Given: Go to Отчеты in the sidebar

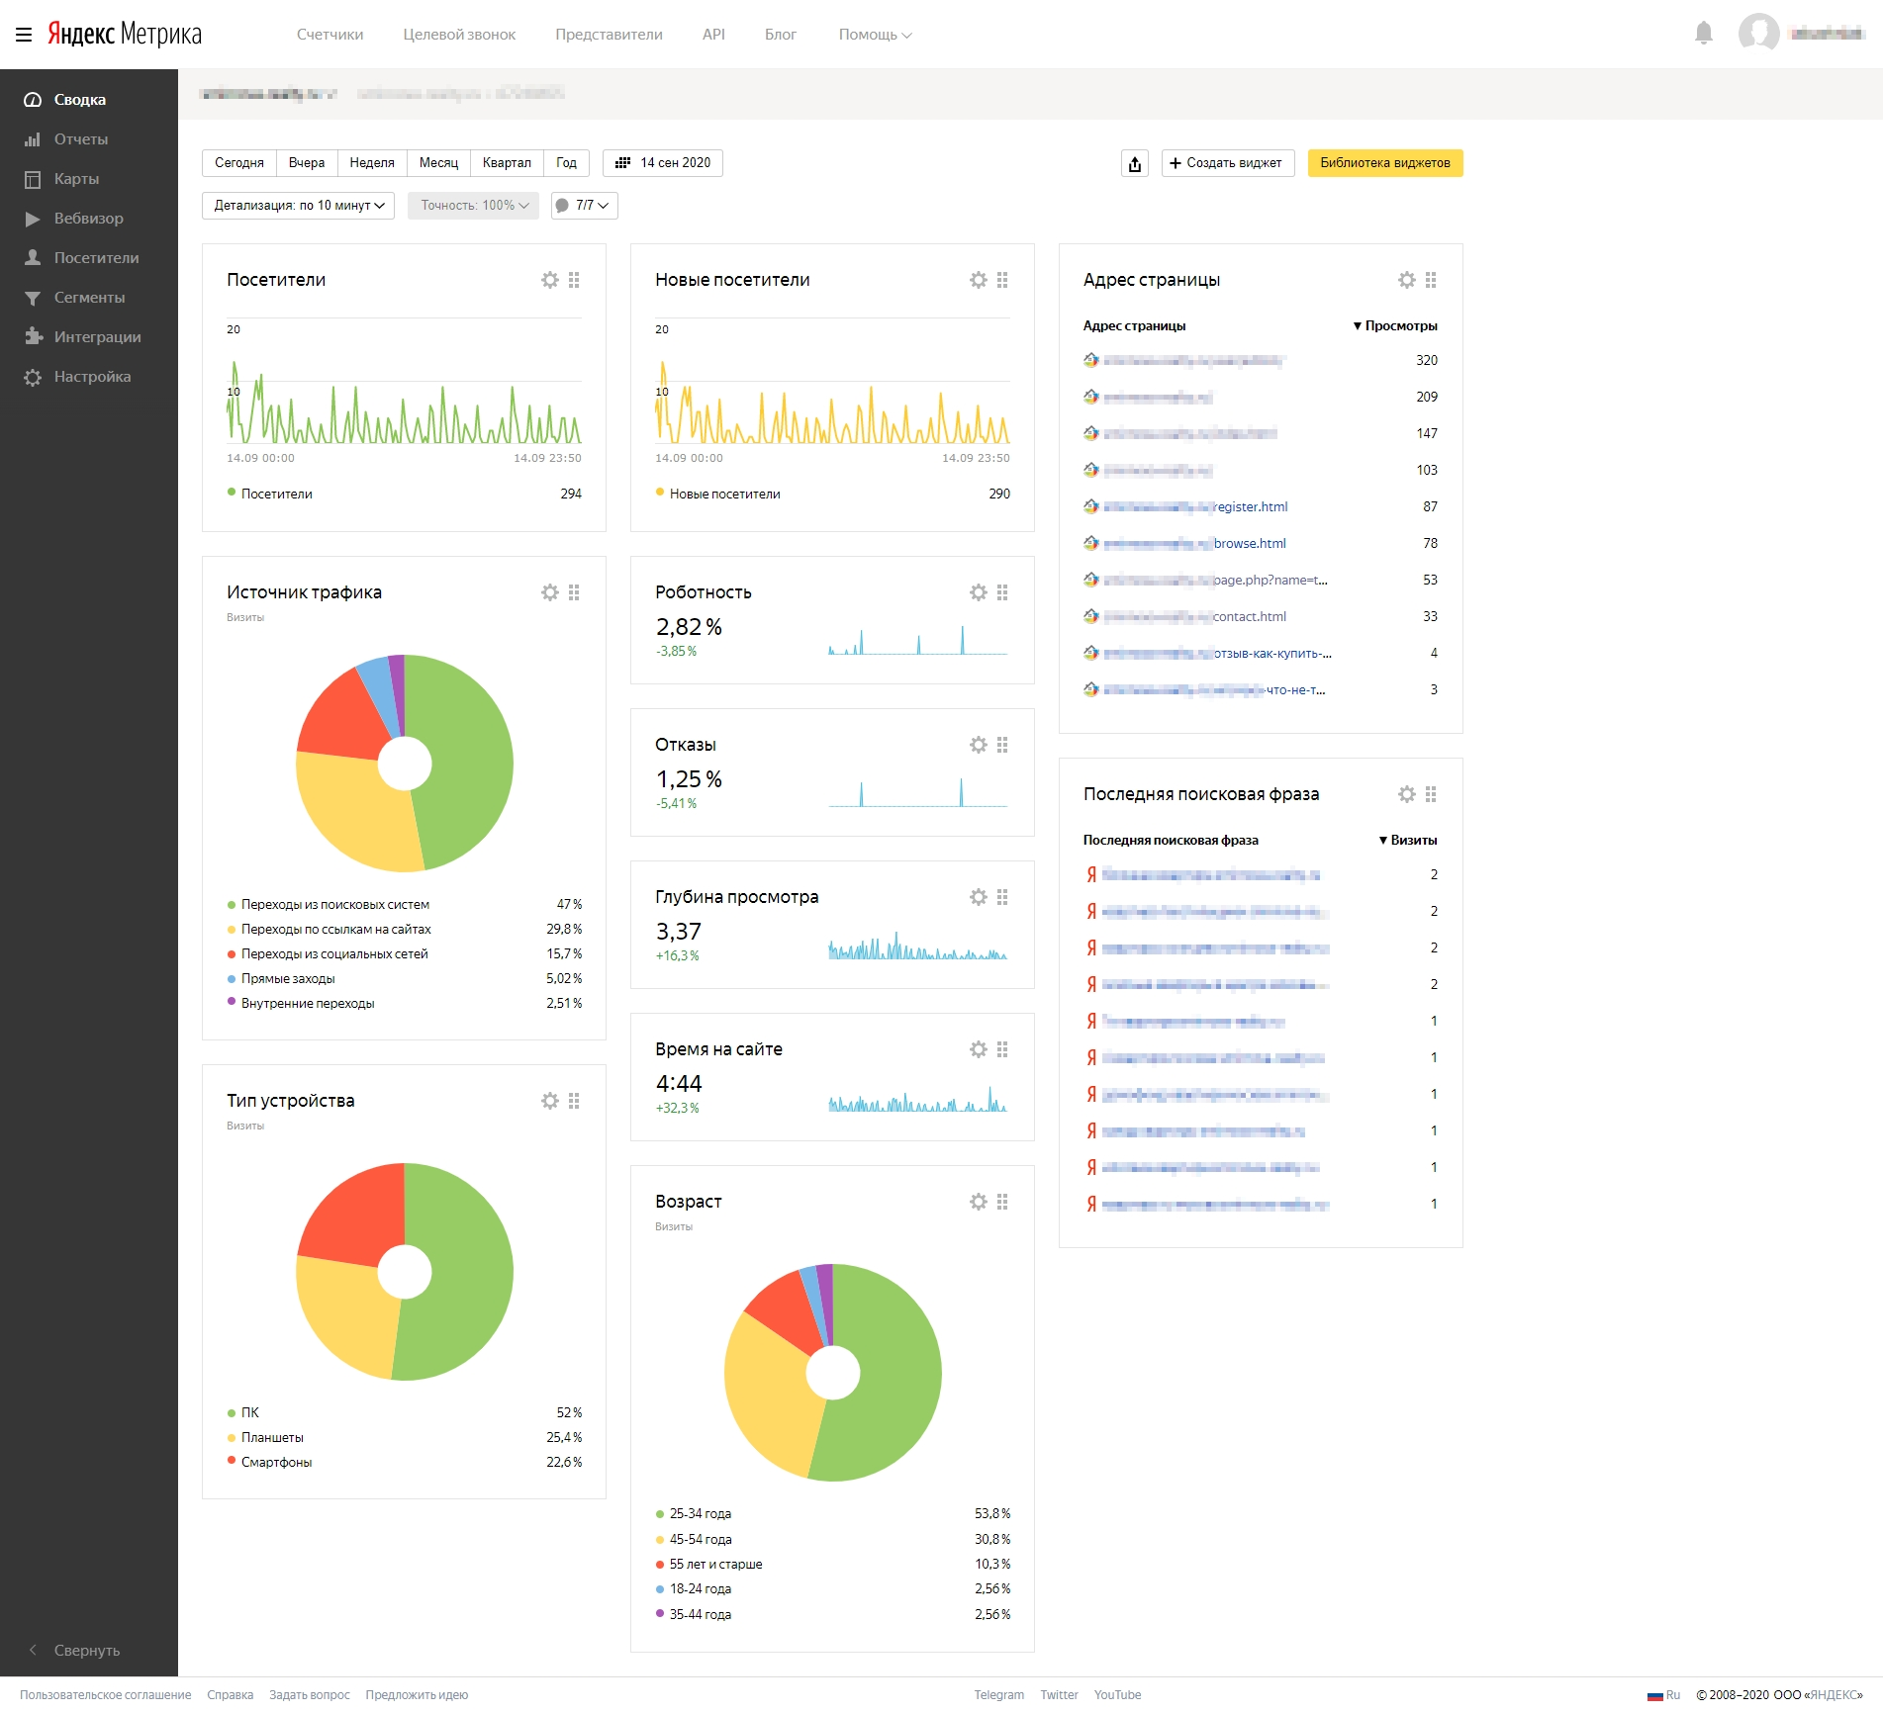Looking at the screenshot, I should click(x=80, y=139).
